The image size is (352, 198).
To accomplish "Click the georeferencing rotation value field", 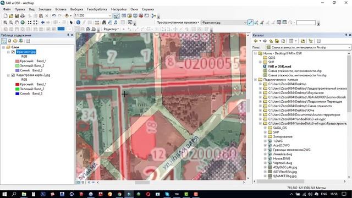I will 306,23.
